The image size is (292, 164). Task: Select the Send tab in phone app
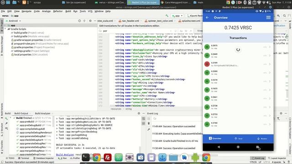coord(238,138)
